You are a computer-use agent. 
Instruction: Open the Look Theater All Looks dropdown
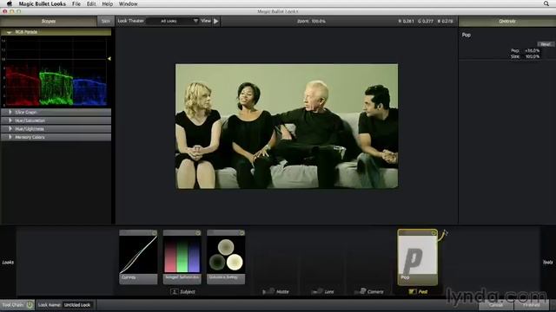point(173,21)
